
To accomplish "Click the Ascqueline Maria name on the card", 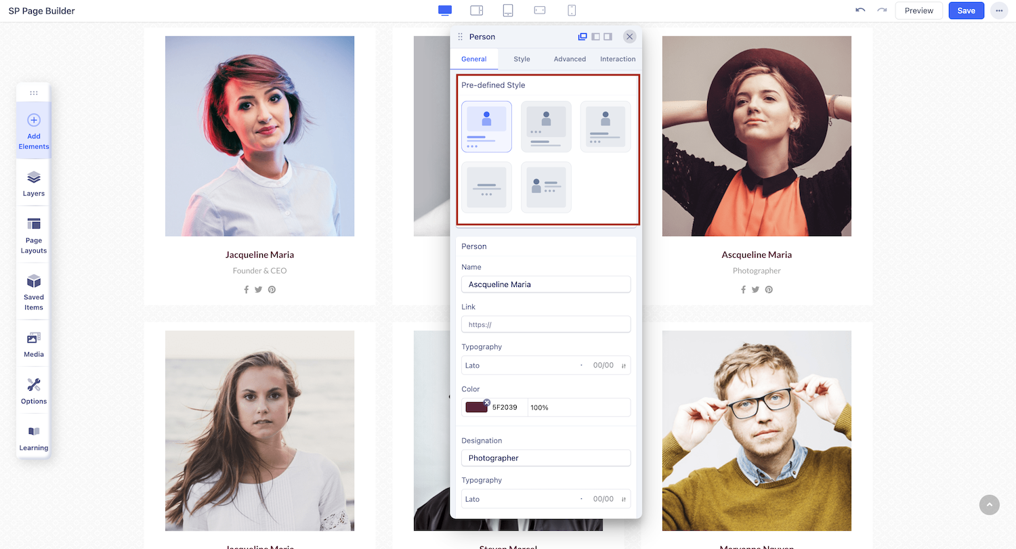I will [757, 255].
